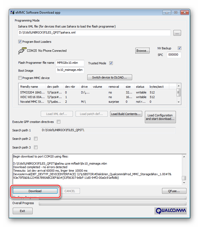The image size is (199, 227).
Task: Click the device list scroll down arrow
Action: [x=179, y=102]
